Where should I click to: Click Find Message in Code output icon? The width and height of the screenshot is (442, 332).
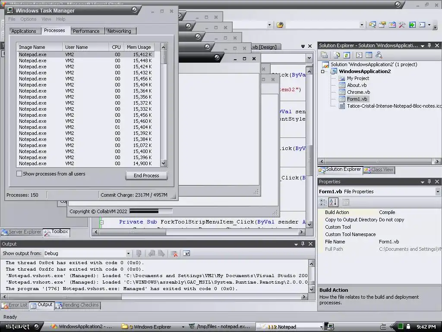point(139,253)
